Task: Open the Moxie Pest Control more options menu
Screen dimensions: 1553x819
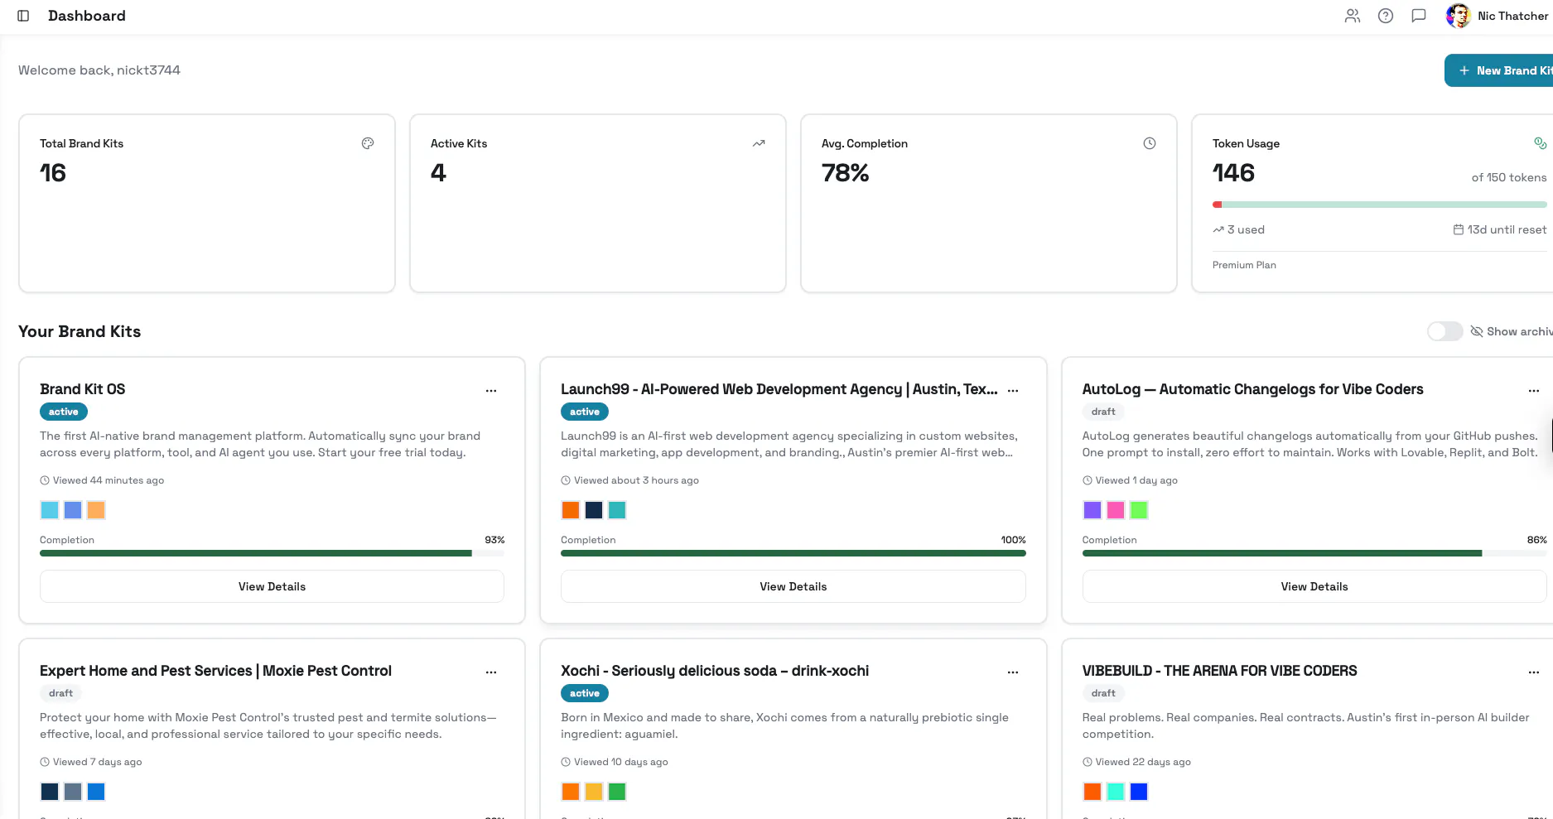Action: [x=491, y=672]
